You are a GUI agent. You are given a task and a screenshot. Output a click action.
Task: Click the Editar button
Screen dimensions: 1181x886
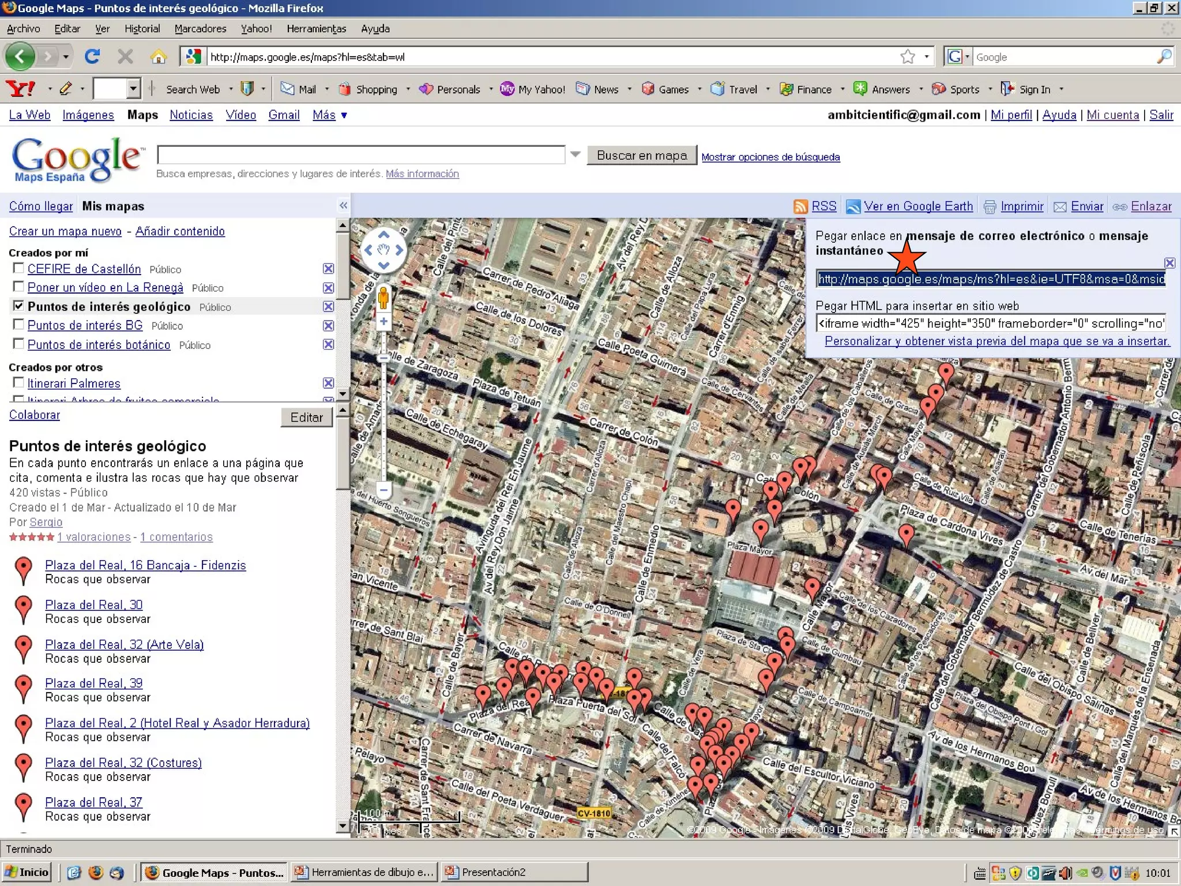[x=306, y=418]
